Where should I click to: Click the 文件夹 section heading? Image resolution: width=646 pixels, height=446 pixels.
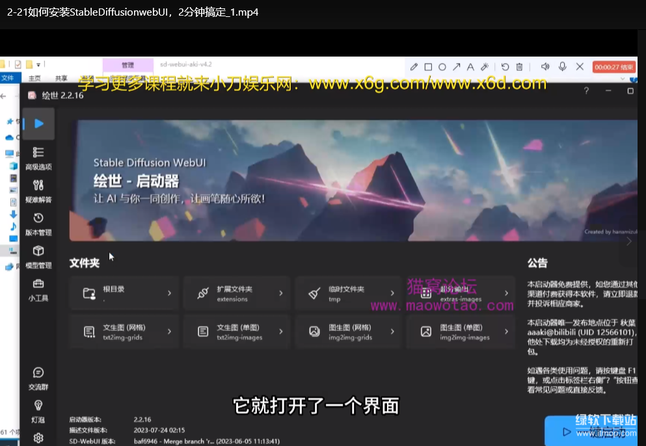(x=85, y=263)
